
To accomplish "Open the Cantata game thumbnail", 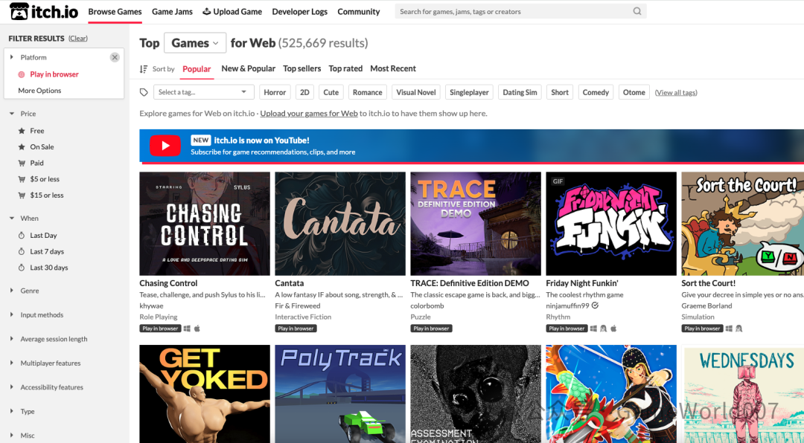I will pos(340,224).
